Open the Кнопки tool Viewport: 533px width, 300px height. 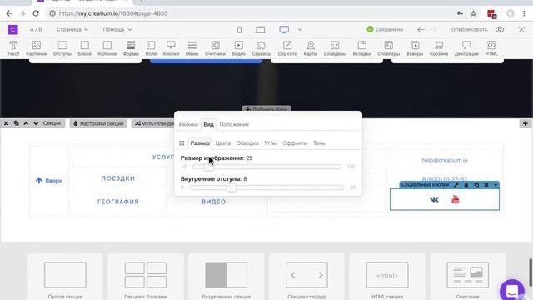pyautogui.click(x=171, y=48)
